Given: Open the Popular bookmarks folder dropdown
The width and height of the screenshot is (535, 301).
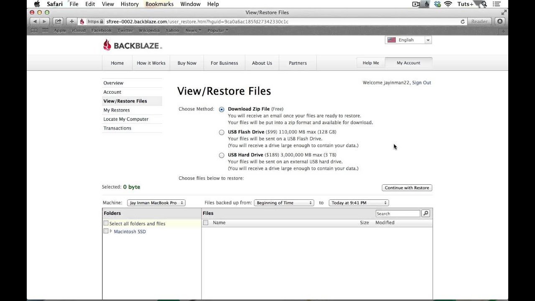Looking at the screenshot, I should (218, 31).
